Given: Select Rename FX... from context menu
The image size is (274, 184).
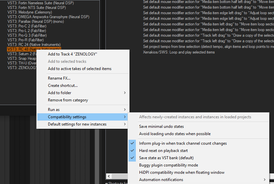Looking at the screenshot, I should (59, 78).
